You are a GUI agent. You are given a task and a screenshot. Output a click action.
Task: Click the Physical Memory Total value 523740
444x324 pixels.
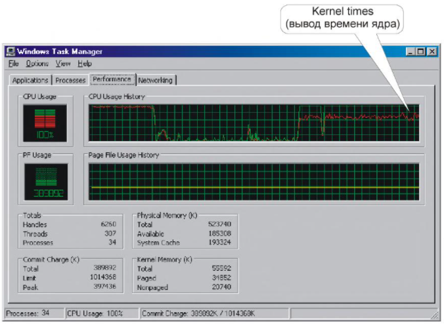[x=220, y=224]
